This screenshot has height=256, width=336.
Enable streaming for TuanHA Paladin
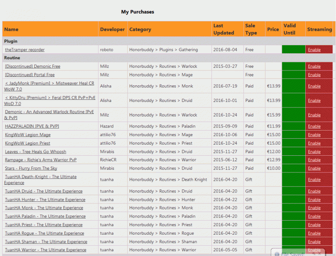314,216
